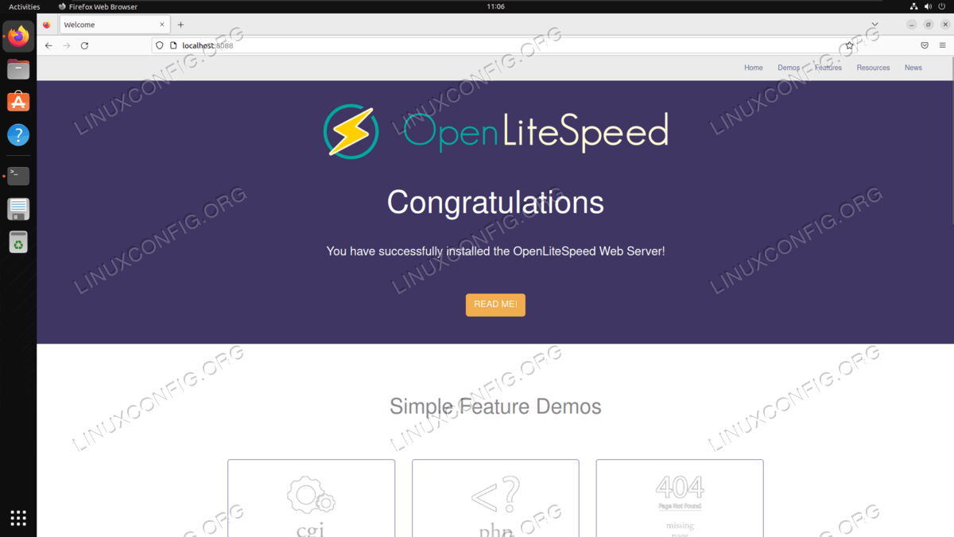This screenshot has width=954, height=537.
Task: Reload the current localhost page
Action: click(84, 45)
